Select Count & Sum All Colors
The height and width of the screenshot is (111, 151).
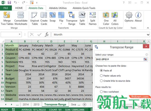pos(115,19)
